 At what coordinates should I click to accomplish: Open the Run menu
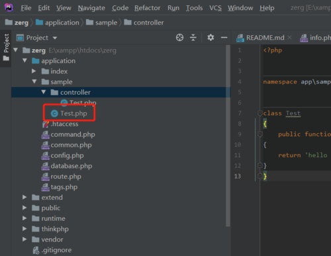tap(173, 8)
